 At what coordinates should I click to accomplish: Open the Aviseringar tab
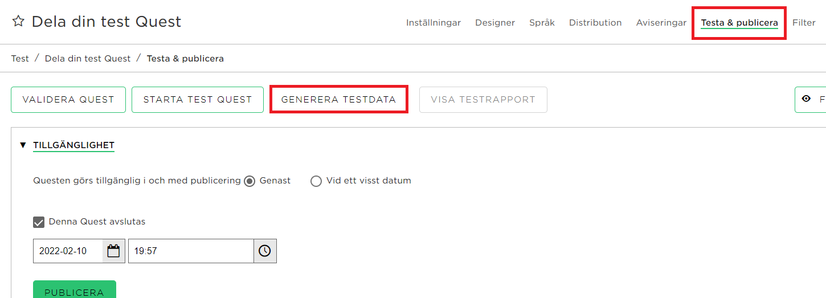[x=661, y=23]
